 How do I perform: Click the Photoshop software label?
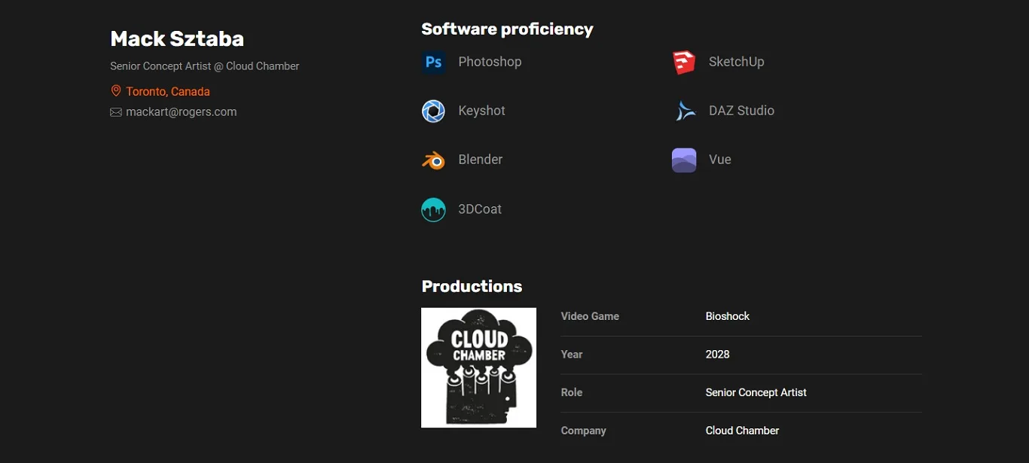(x=490, y=62)
